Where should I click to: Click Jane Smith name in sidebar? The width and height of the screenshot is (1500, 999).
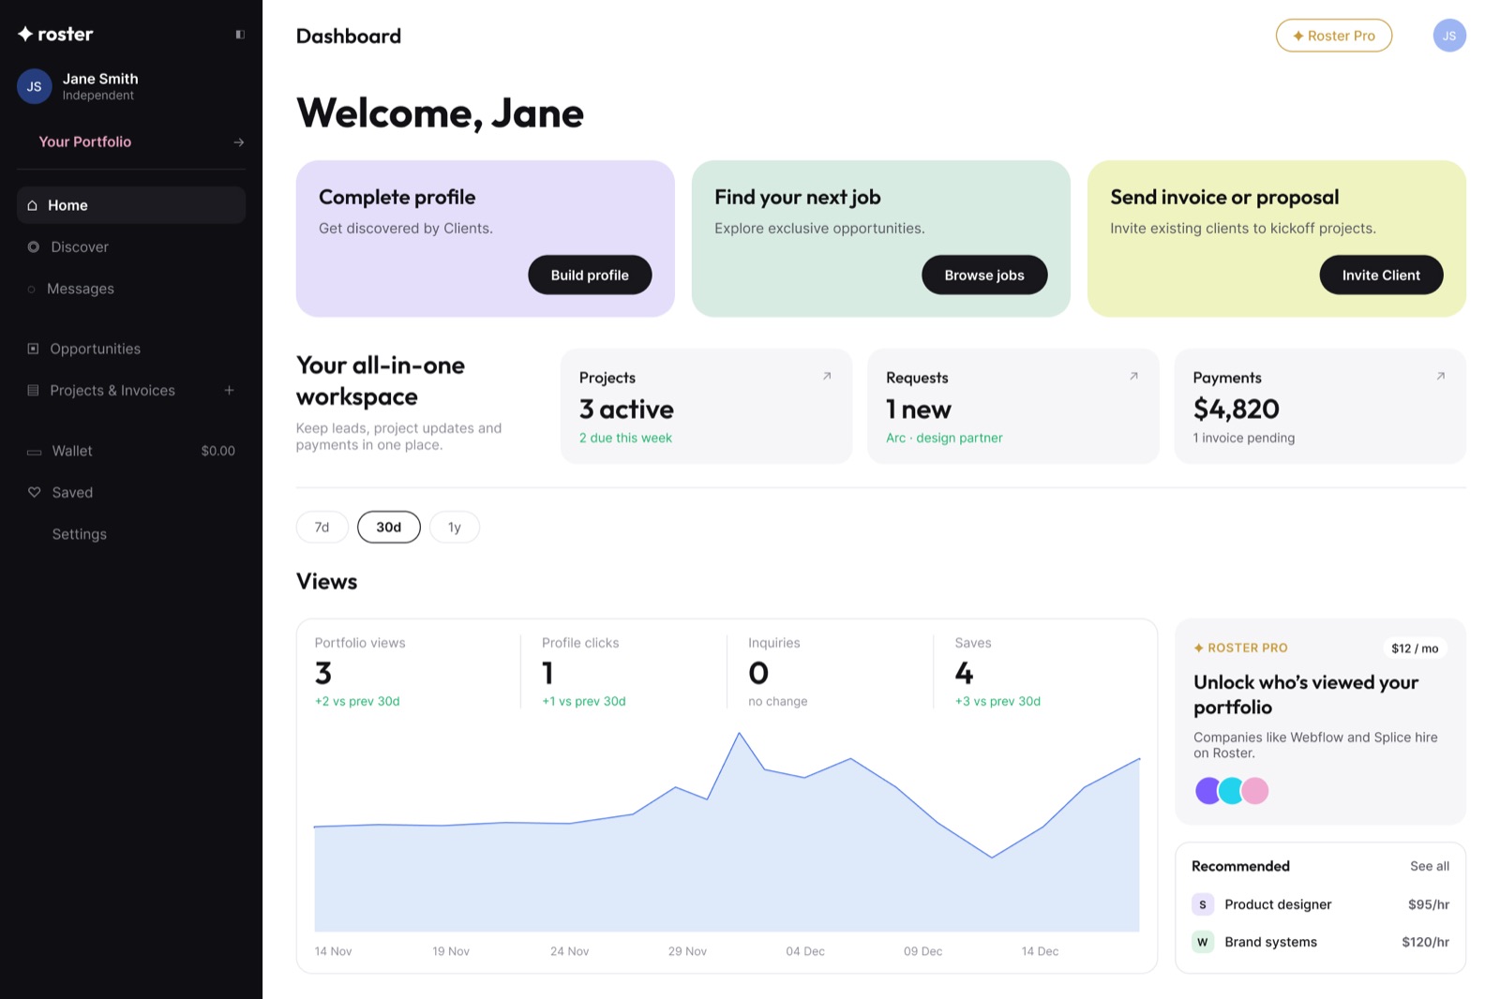(x=100, y=79)
